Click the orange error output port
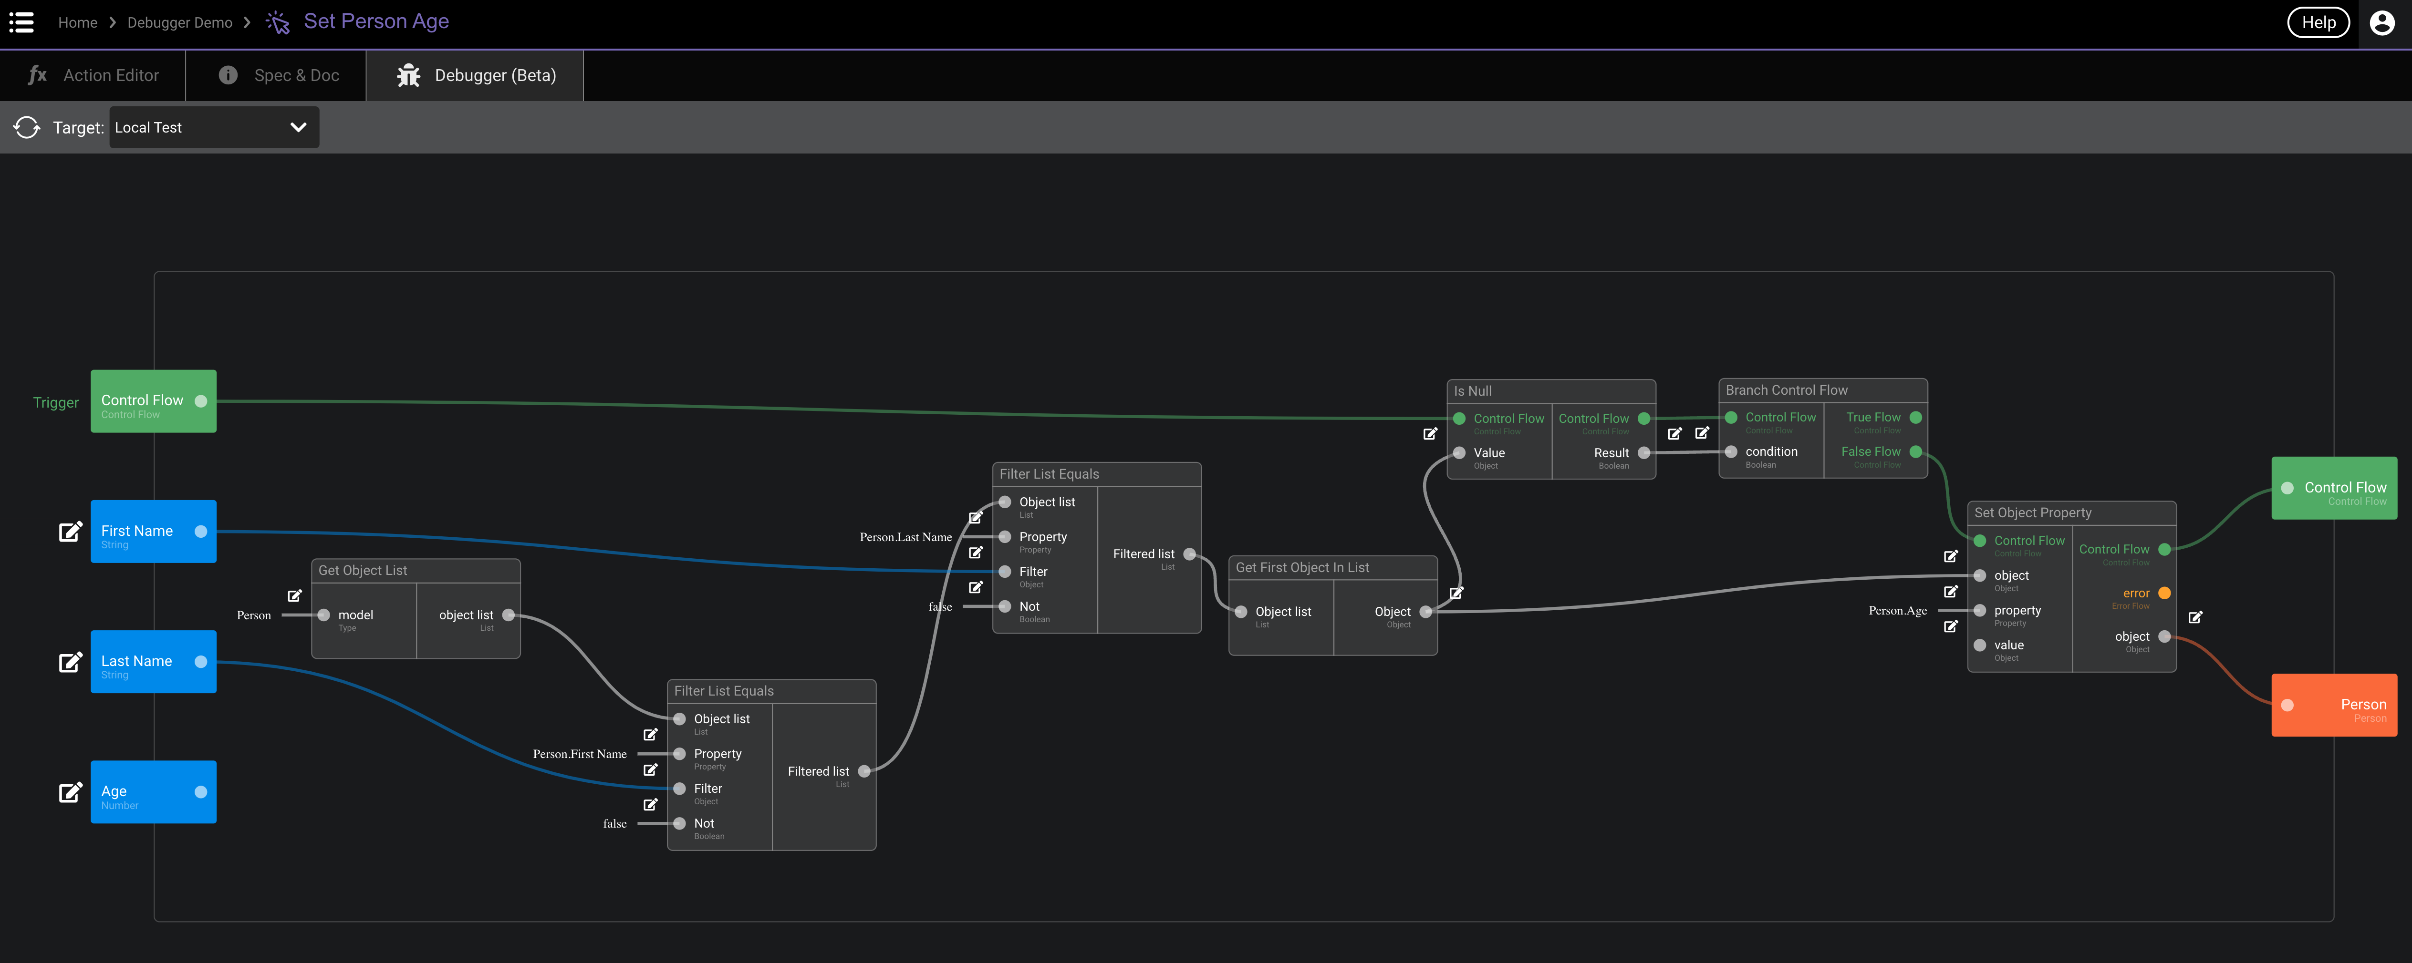The width and height of the screenshot is (2412, 963). click(2164, 594)
